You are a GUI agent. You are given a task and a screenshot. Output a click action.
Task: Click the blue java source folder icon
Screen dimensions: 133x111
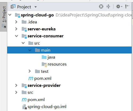[x=44, y=57]
